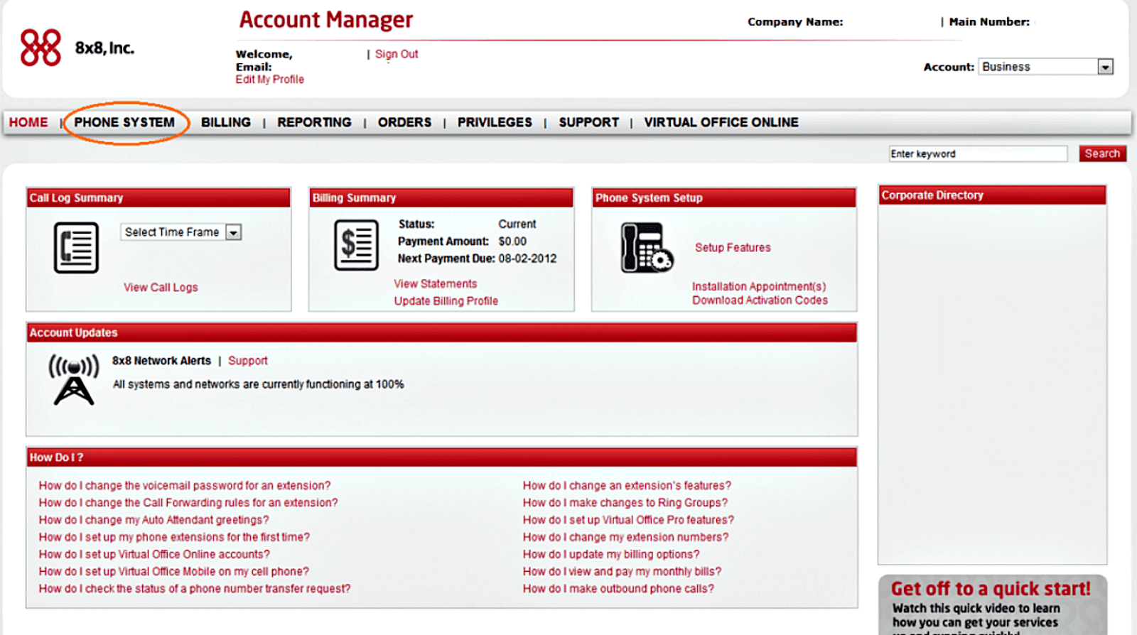Click the red Search button
This screenshot has height=635, width=1137.
1102,153
